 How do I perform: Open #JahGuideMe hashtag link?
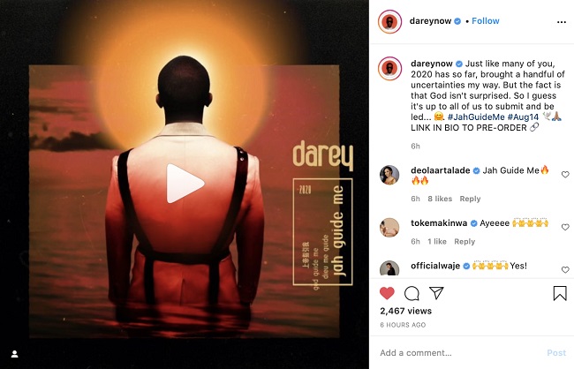[476, 117]
